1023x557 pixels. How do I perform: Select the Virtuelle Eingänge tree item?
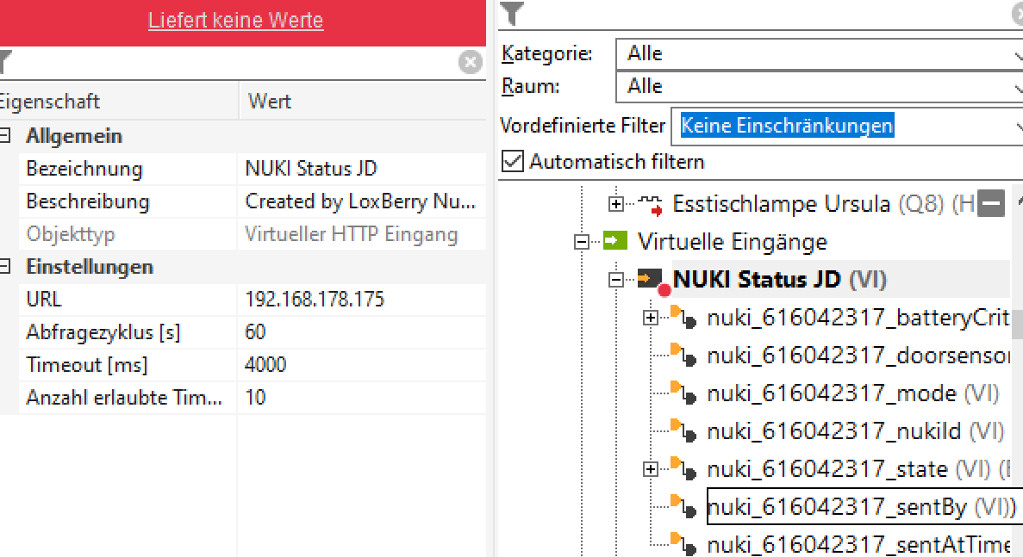click(732, 243)
